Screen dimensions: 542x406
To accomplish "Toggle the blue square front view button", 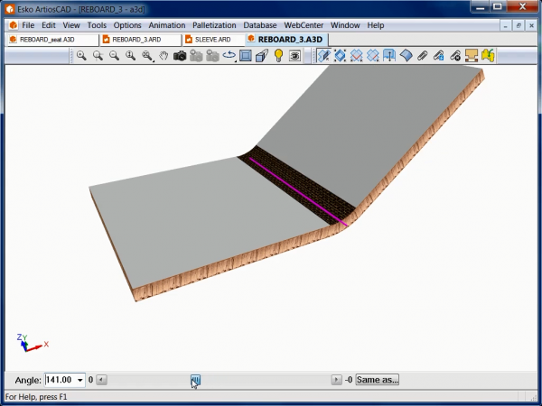I will (245, 56).
